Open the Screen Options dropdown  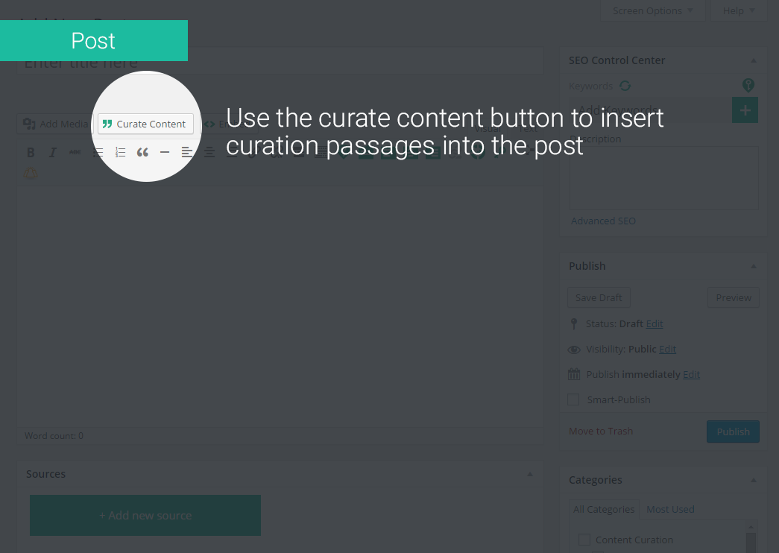point(652,10)
